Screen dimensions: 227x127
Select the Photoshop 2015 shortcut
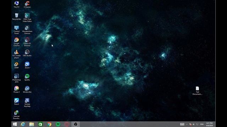17,78
